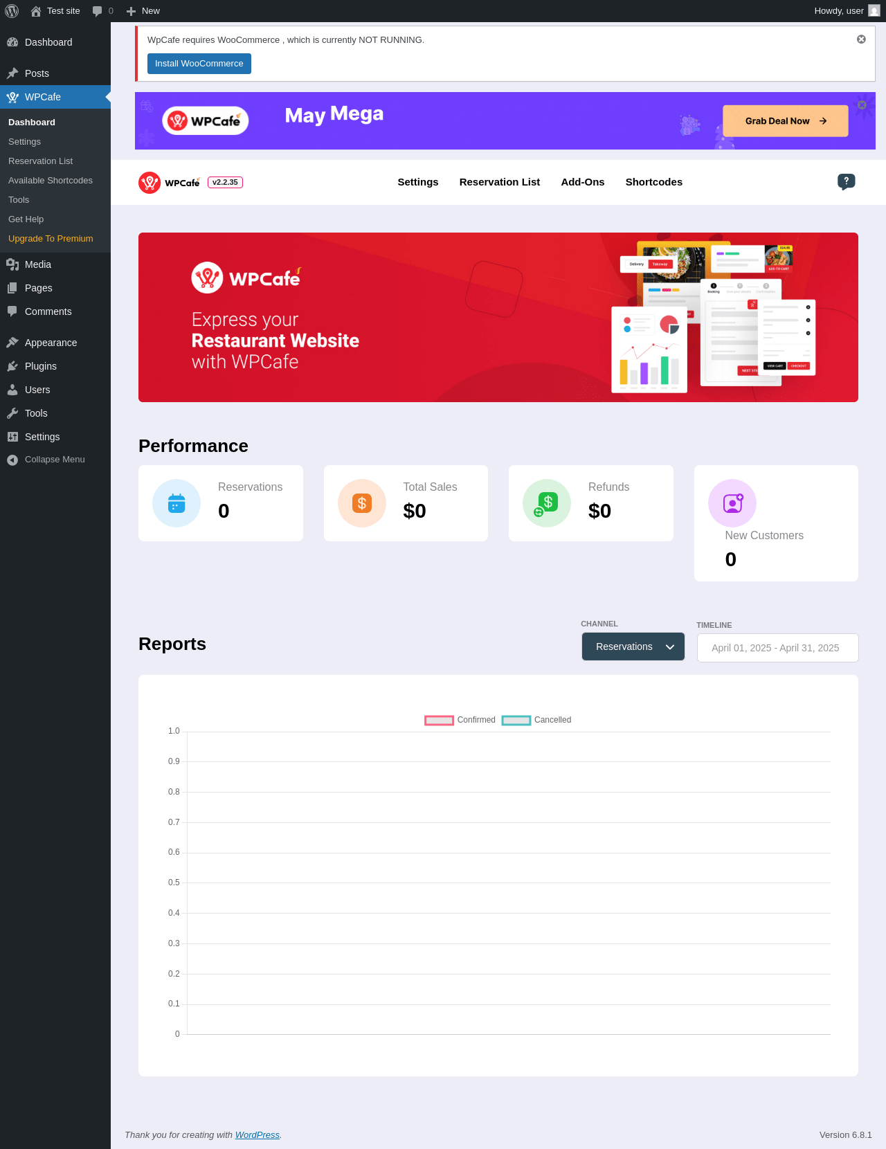Viewport: 886px width, 1149px height.
Task: Open the Timeline date range field
Action: pyautogui.click(x=778, y=648)
